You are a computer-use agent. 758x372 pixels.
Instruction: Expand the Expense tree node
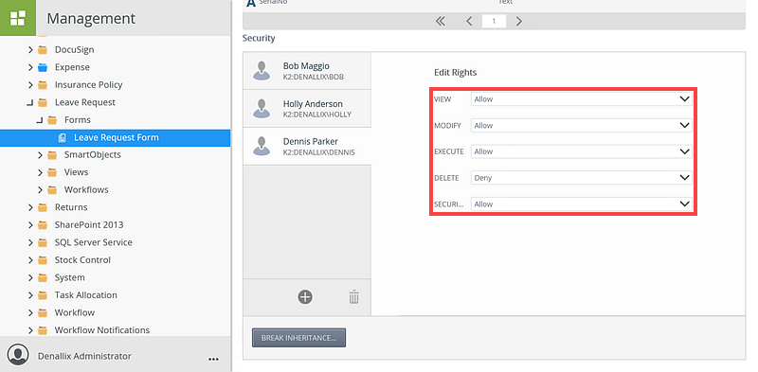click(30, 67)
